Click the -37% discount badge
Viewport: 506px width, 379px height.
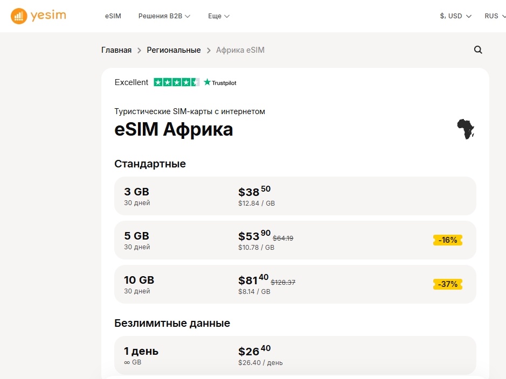click(x=448, y=284)
